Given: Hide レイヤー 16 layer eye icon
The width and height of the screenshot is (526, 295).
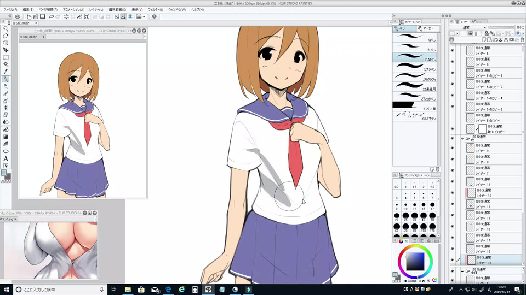Looking at the screenshot, I should [453, 193].
